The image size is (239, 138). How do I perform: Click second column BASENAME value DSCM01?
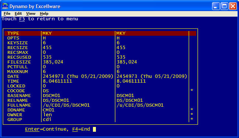point(125,96)
